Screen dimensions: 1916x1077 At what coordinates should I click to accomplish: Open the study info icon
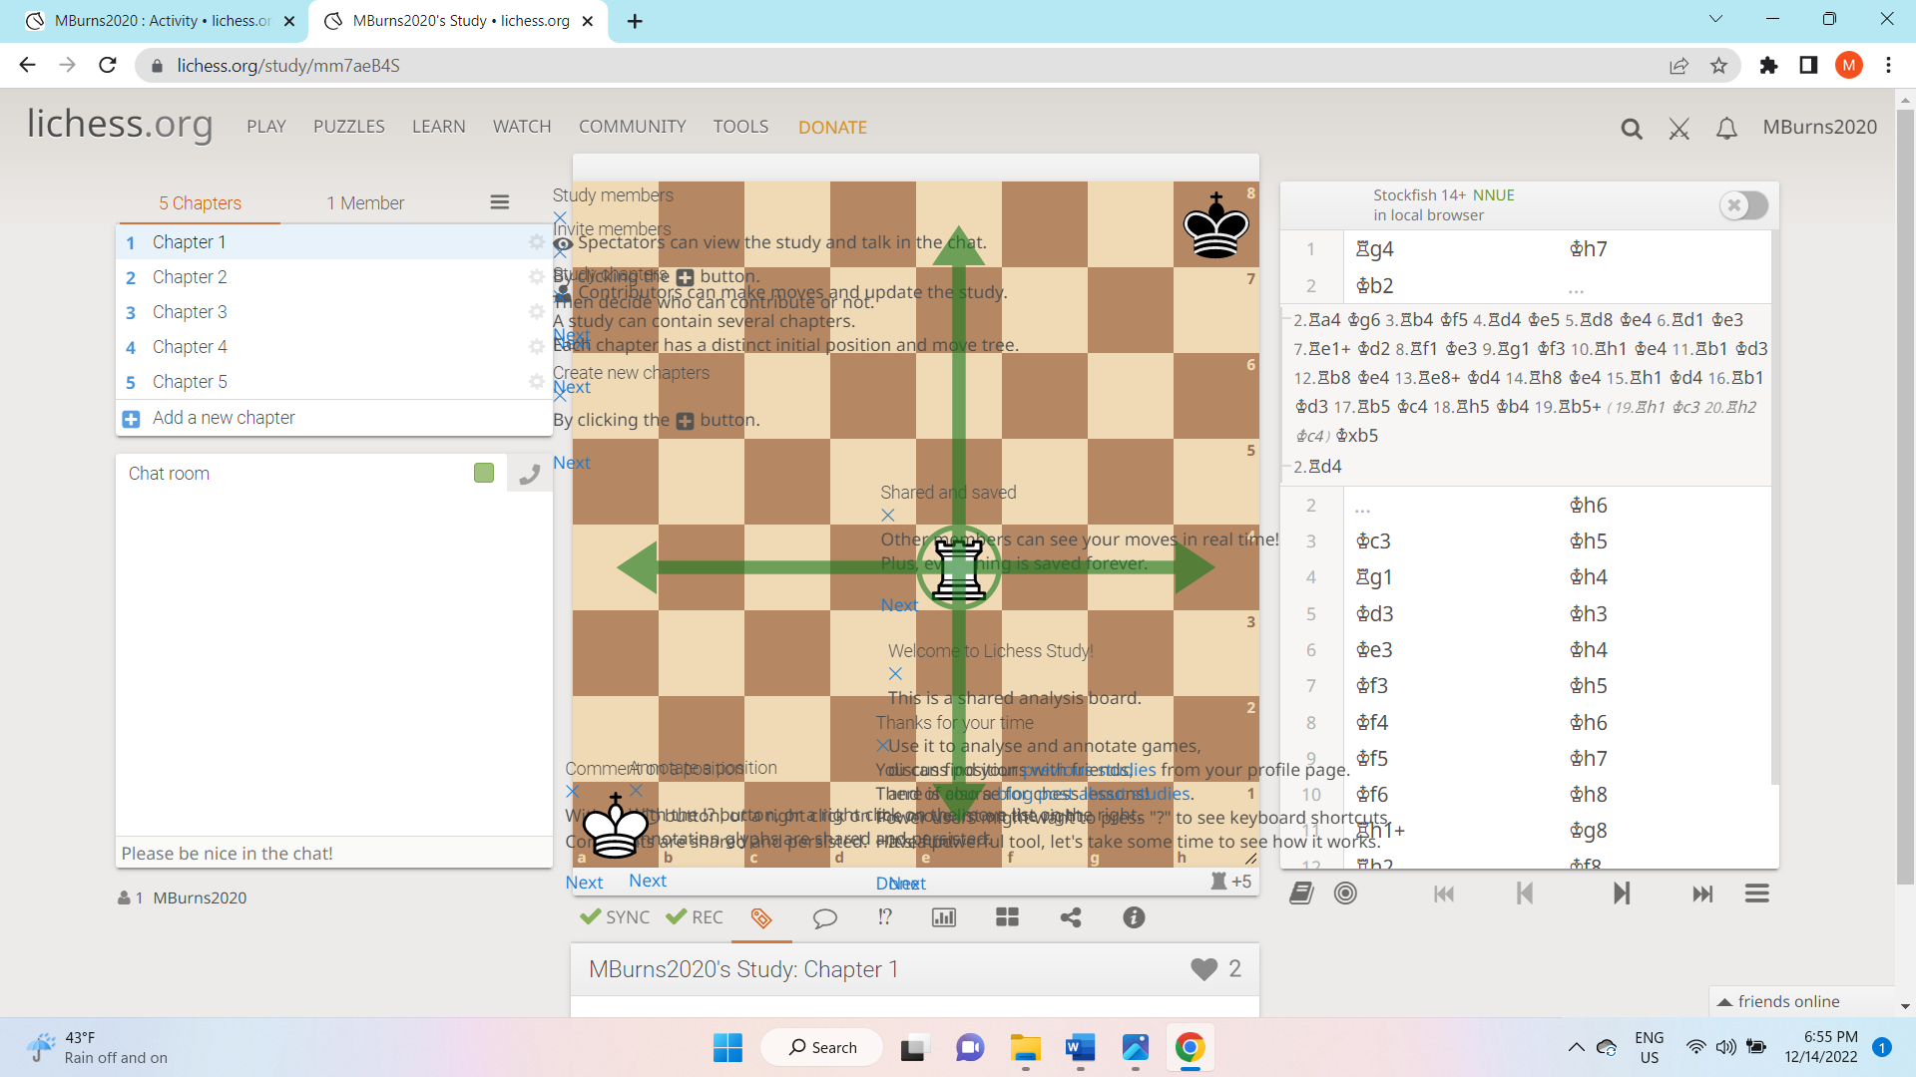pos(1134,917)
